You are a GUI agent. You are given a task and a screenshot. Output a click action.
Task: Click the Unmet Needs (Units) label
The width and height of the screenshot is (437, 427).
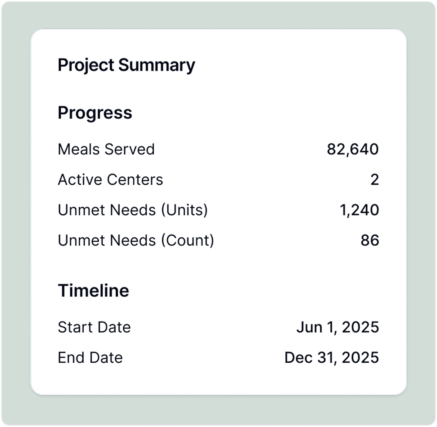coord(133,210)
